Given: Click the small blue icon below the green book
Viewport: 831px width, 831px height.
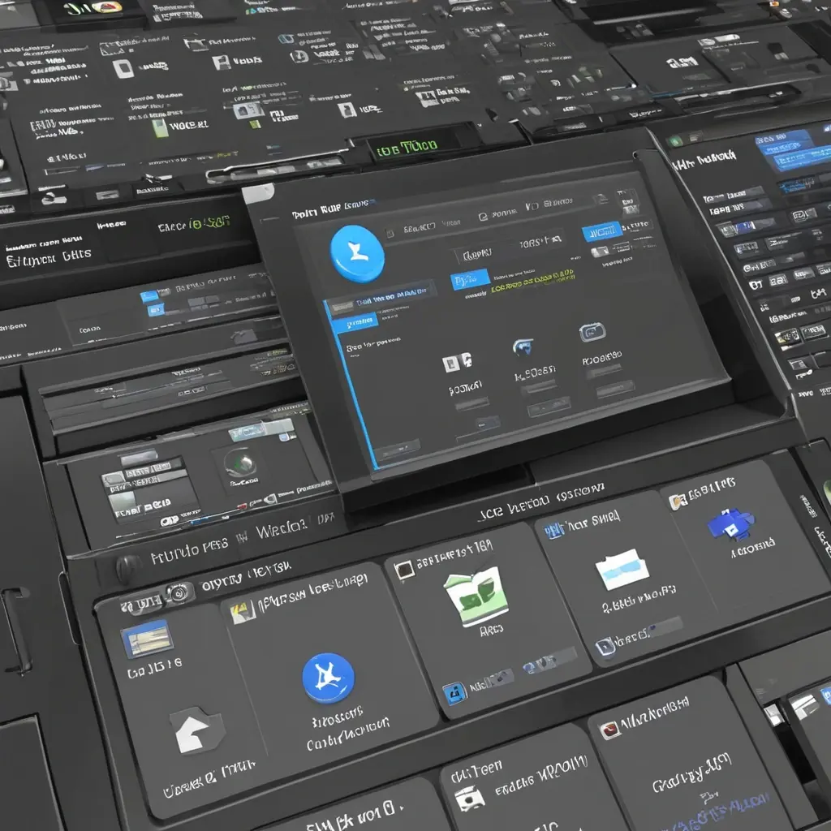Looking at the screenshot, I should 454,693.
